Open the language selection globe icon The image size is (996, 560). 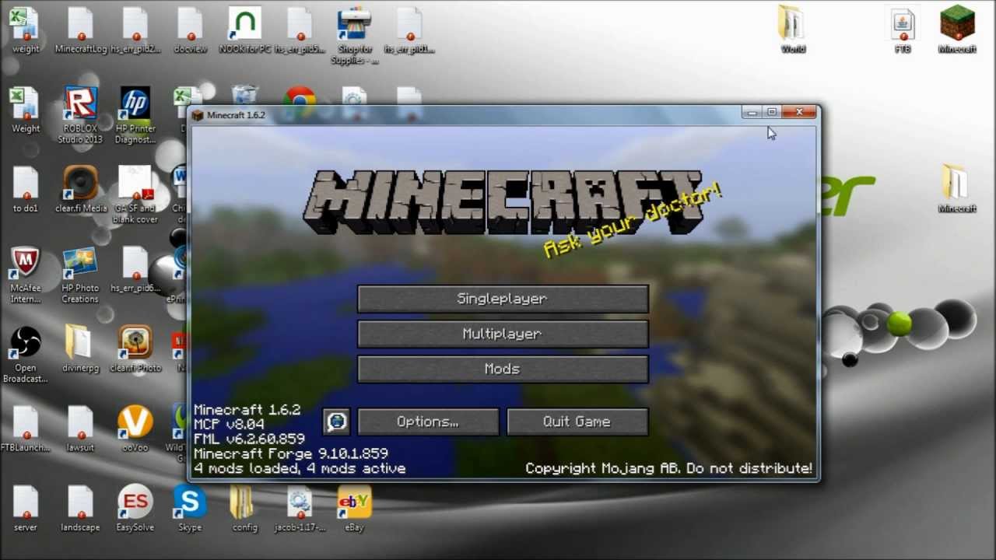[336, 422]
